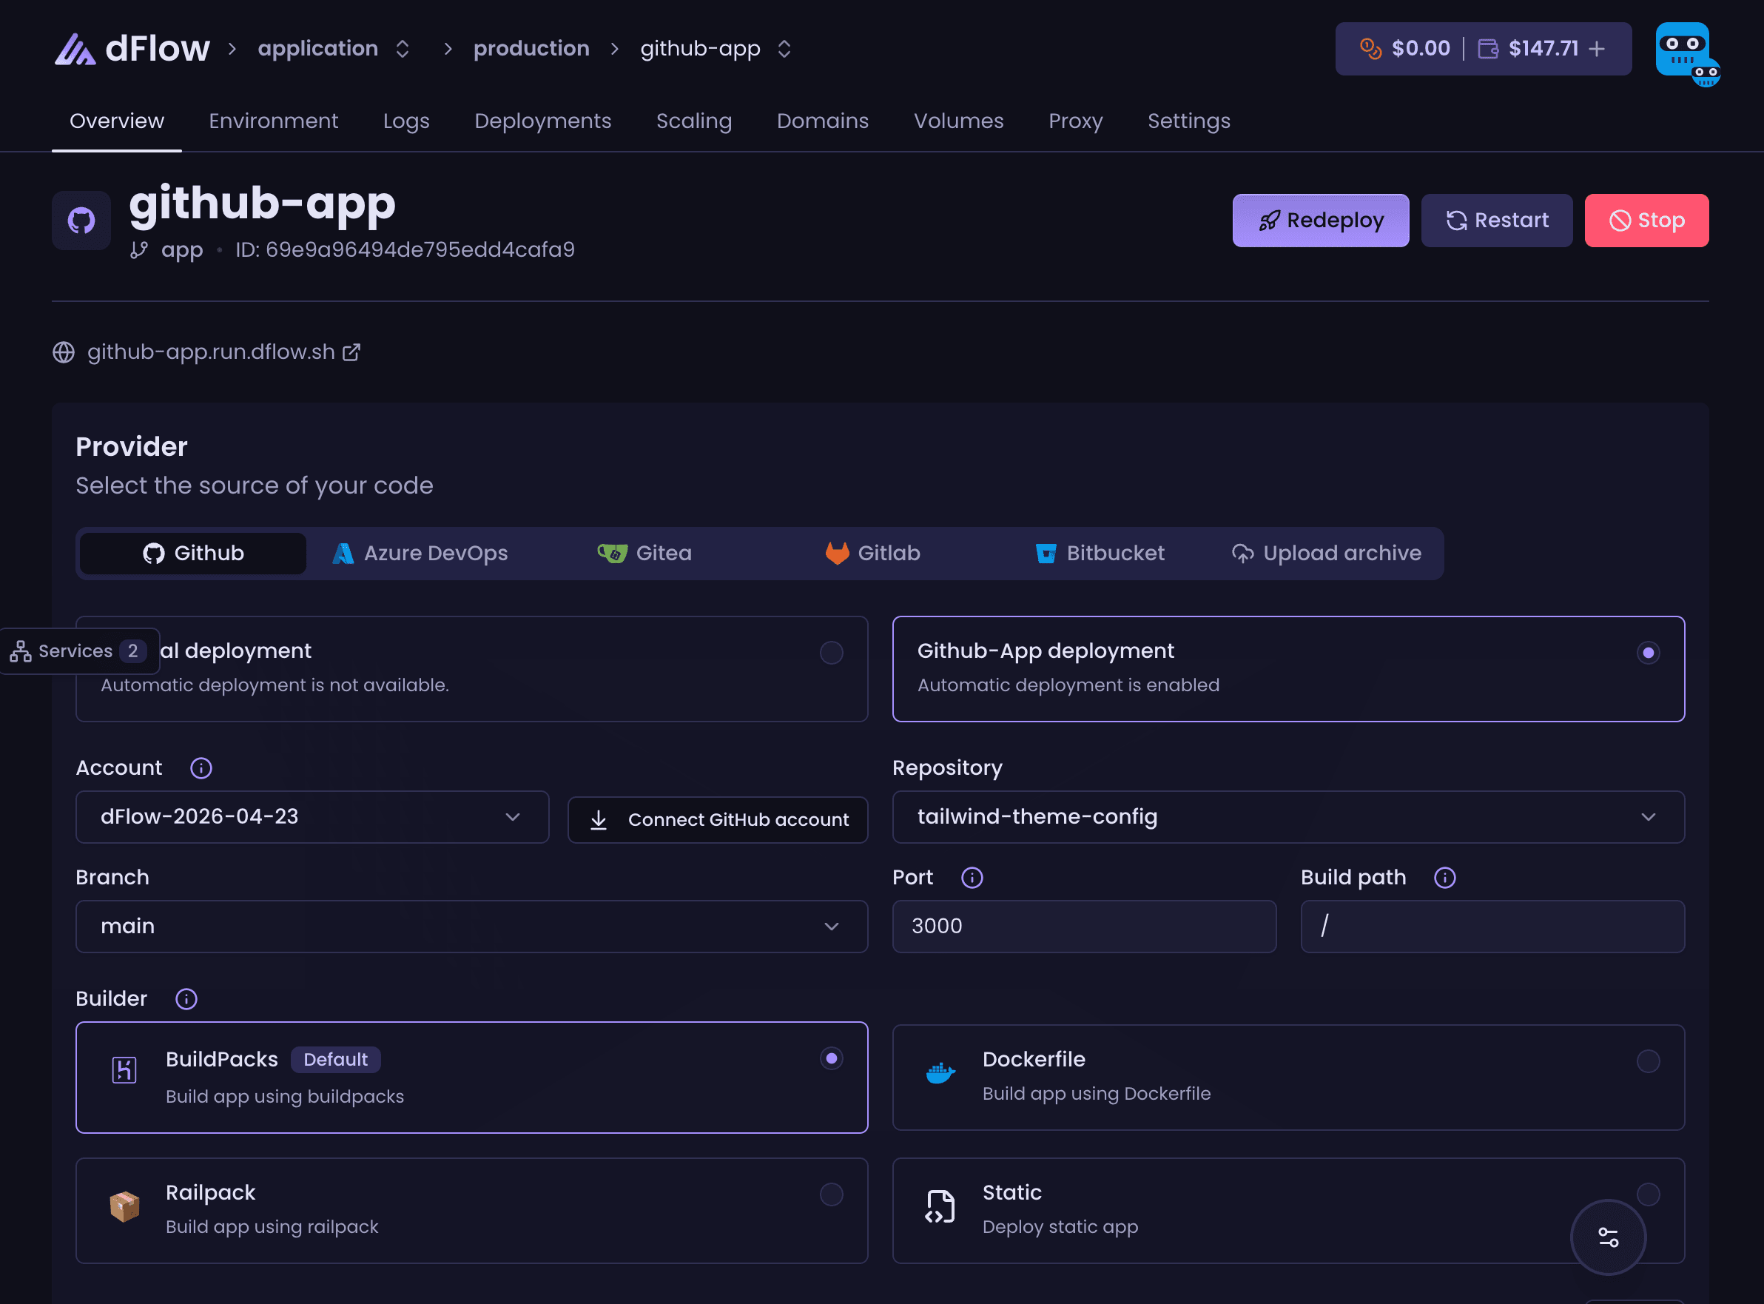Click the plus icon to add wallet funds
1764x1304 pixels.
tap(1597, 49)
